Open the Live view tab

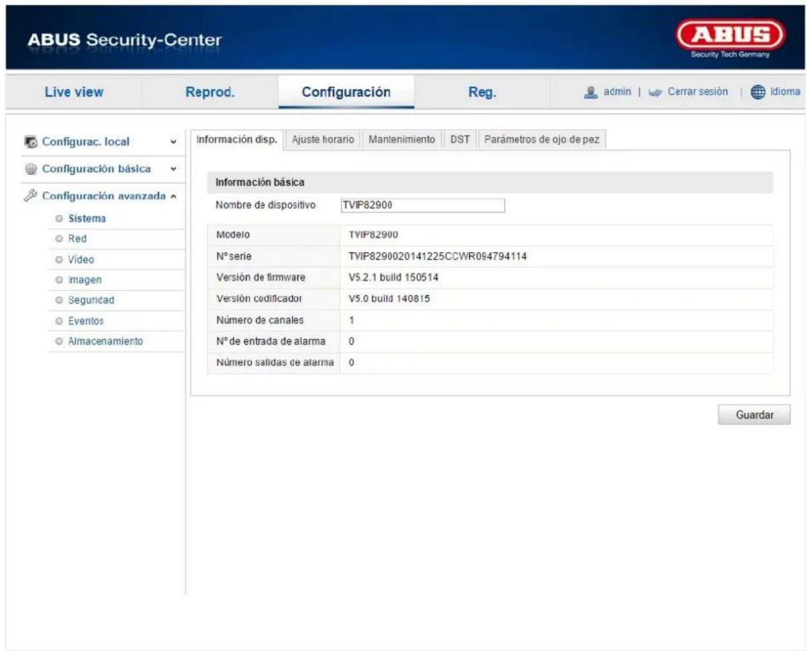[74, 92]
